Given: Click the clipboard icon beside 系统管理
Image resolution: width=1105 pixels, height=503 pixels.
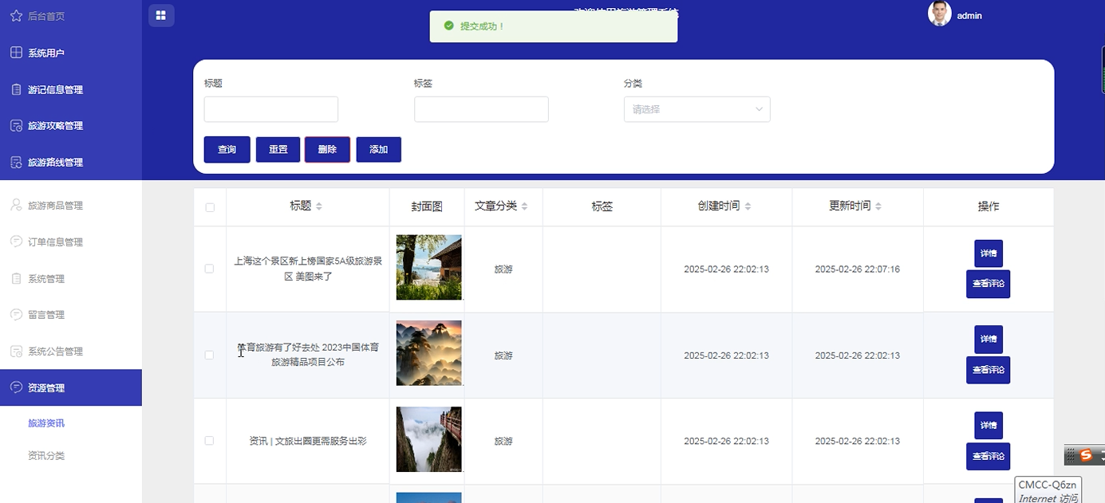Looking at the screenshot, I should coord(16,278).
